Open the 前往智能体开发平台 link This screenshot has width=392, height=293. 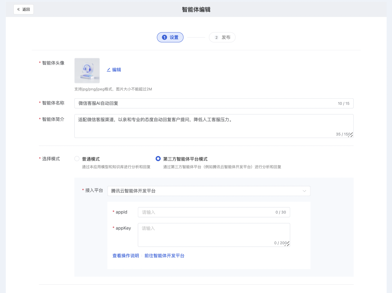pyautogui.click(x=164, y=256)
